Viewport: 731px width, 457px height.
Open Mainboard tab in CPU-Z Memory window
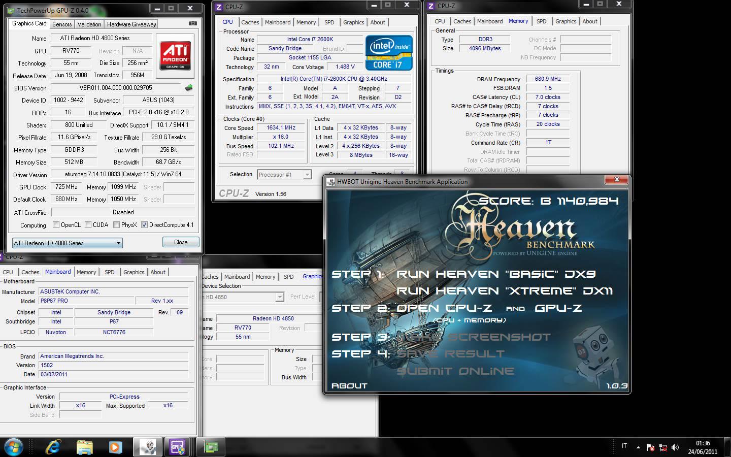pyautogui.click(x=490, y=21)
